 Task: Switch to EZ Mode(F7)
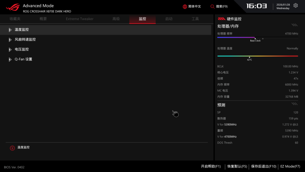[x=290, y=166]
